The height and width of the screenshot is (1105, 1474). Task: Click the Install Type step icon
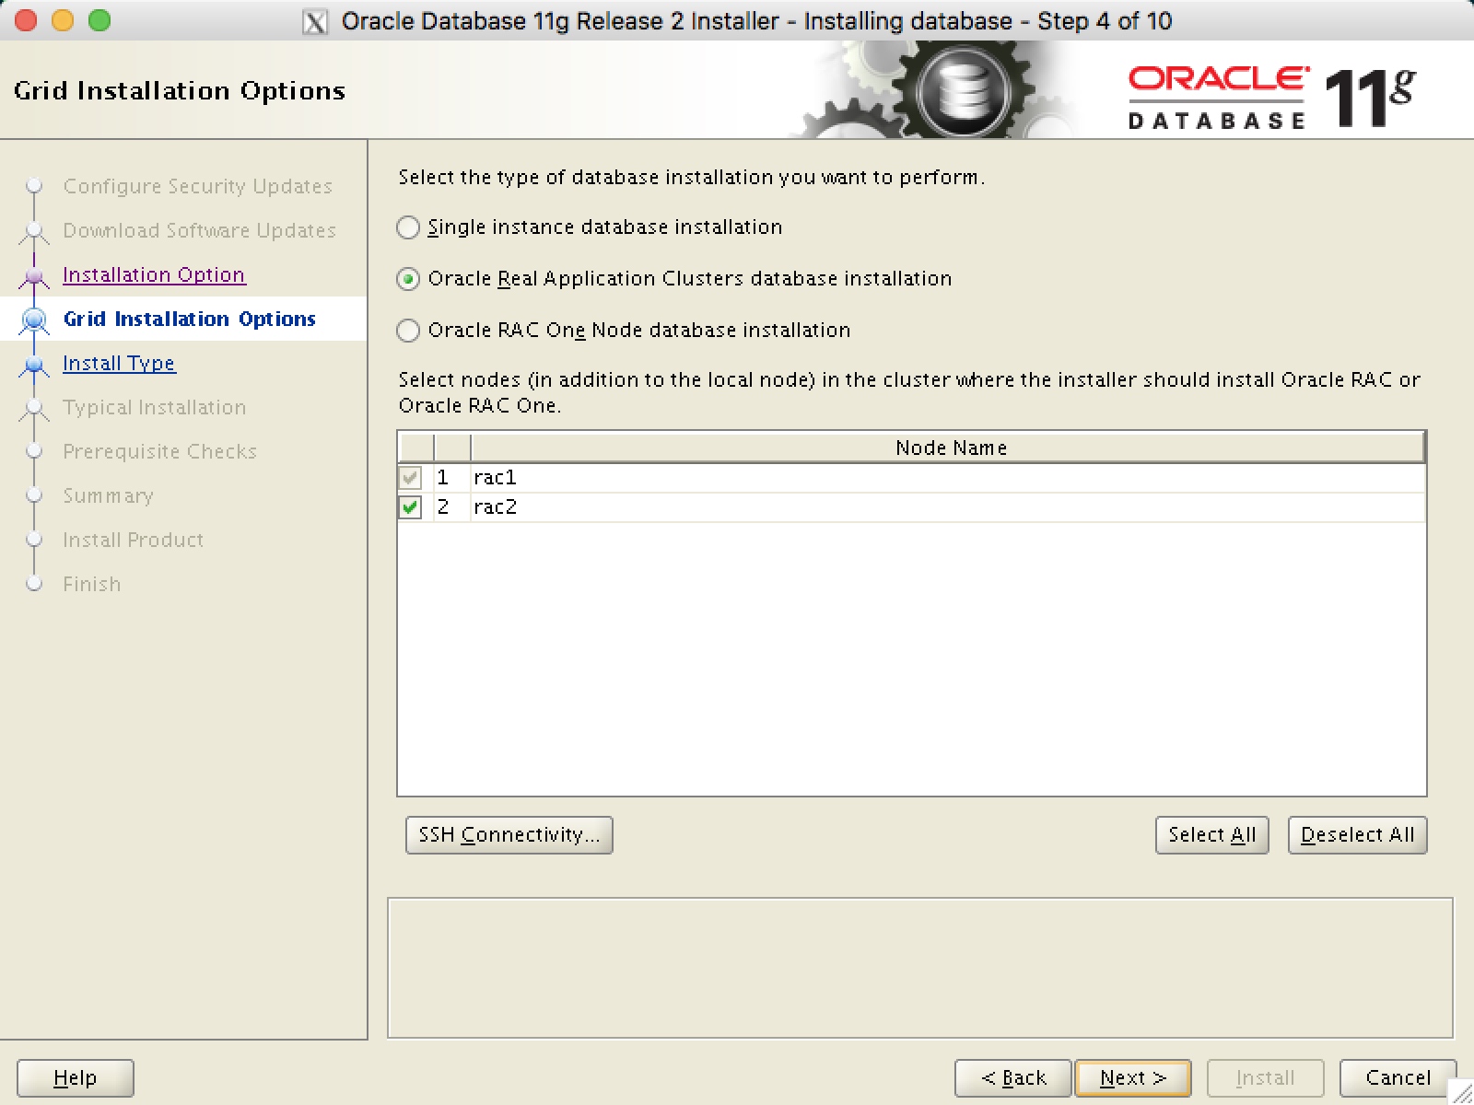(35, 364)
